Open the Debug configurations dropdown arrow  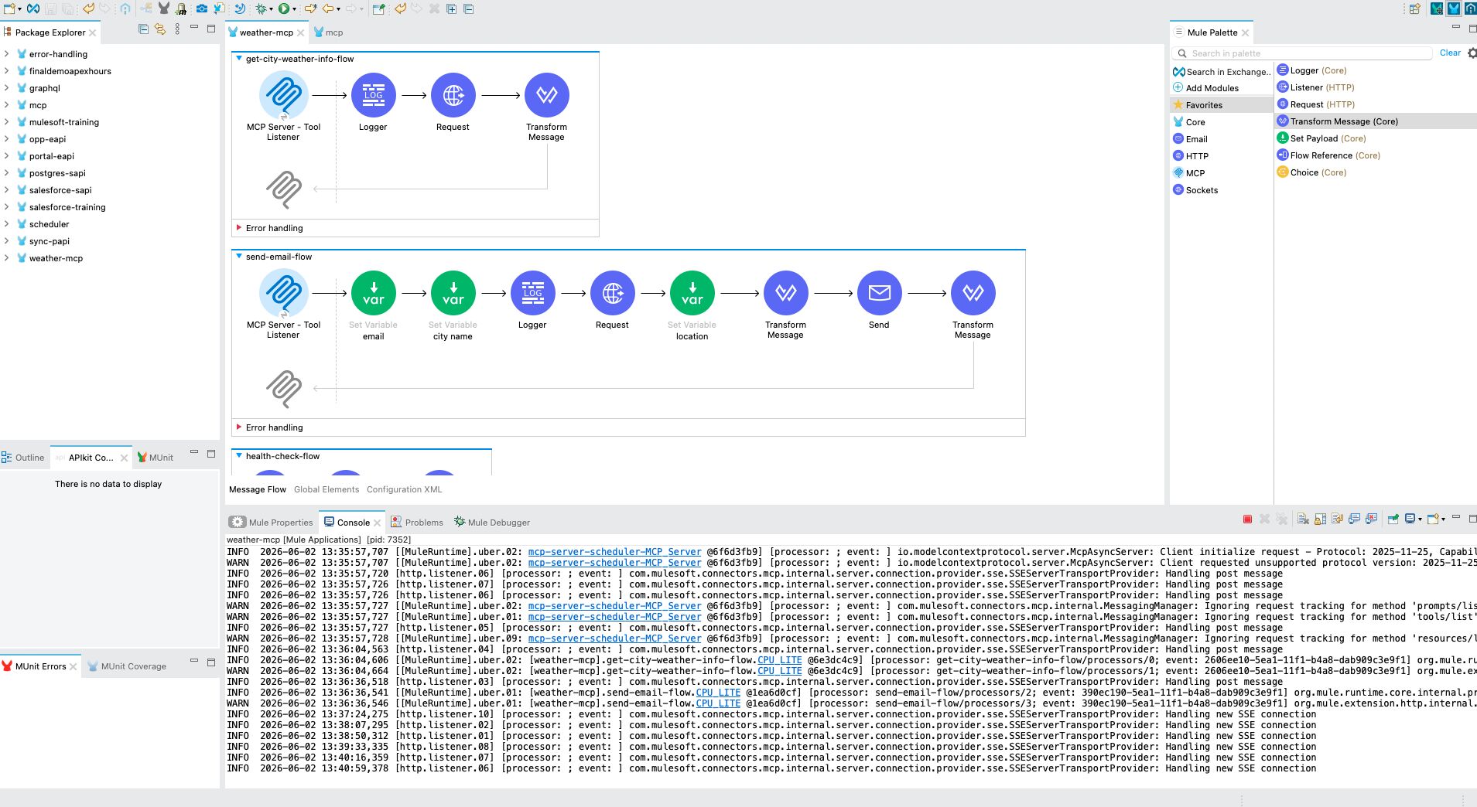coord(271,9)
